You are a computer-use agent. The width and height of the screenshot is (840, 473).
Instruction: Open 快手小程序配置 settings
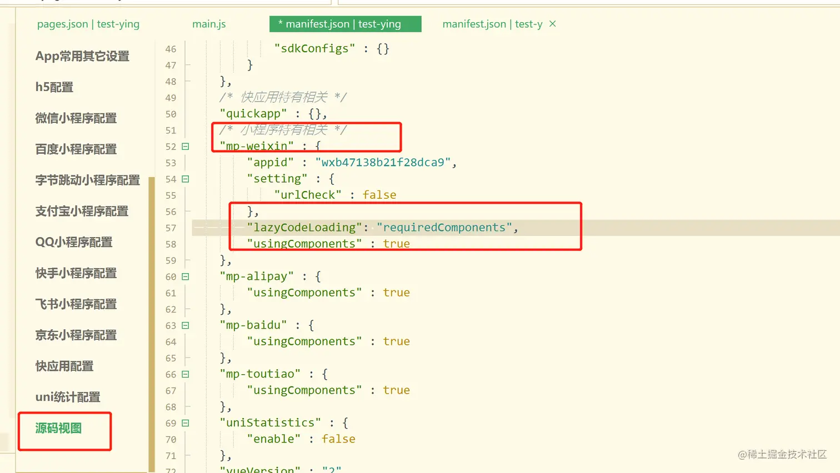tap(76, 274)
